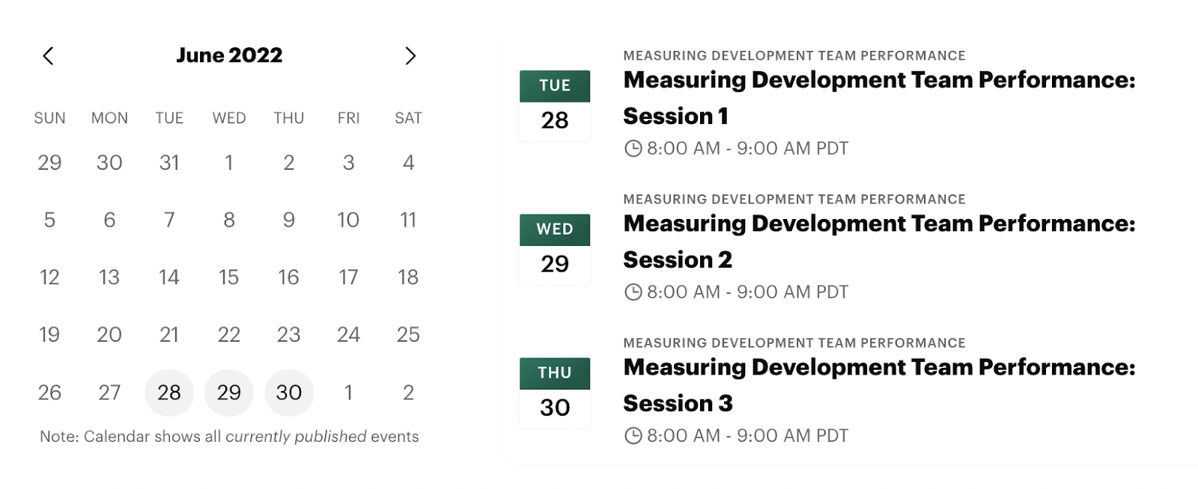Click clock icon beside Session 1 time

633,148
